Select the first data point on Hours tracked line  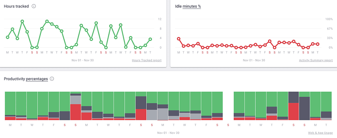click(8, 37)
